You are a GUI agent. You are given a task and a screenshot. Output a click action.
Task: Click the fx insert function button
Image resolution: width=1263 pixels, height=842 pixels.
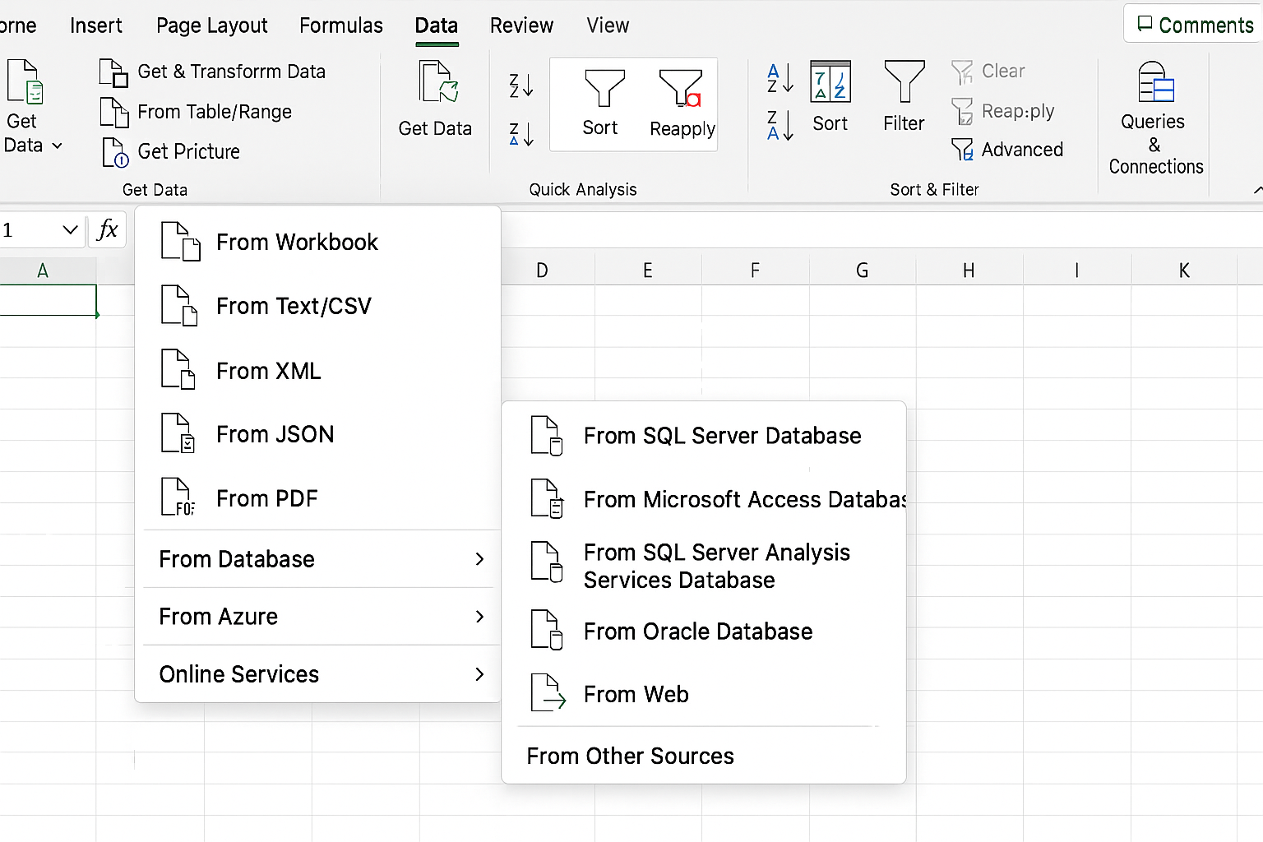108,229
